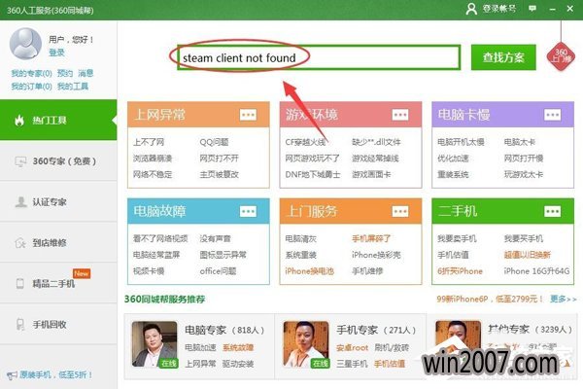Select 手机回收 in the sidebar
This screenshot has width=583, height=389.
tap(58, 324)
